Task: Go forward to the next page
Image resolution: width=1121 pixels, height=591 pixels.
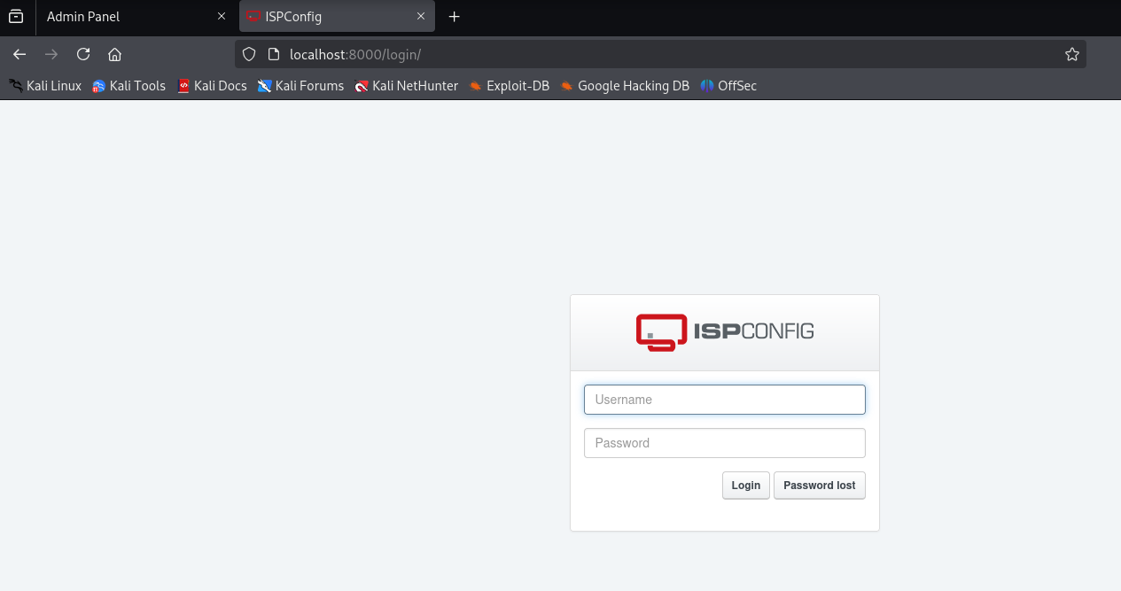Action: [x=51, y=54]
